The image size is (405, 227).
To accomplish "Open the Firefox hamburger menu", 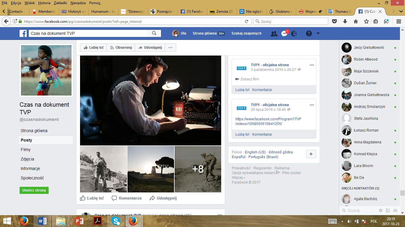I will [x=399, y=21].
